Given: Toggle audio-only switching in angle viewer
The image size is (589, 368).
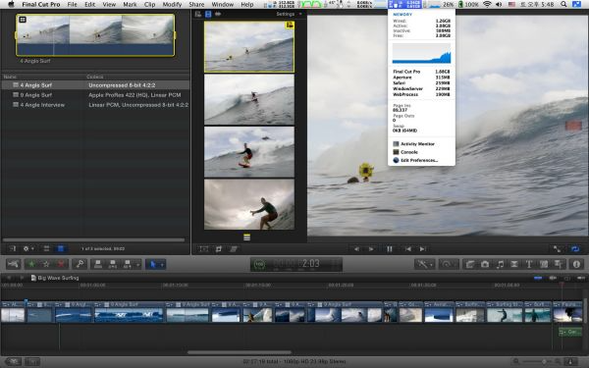Looking at the screenshot, I should pyautogui.click(x=218, y=14).
